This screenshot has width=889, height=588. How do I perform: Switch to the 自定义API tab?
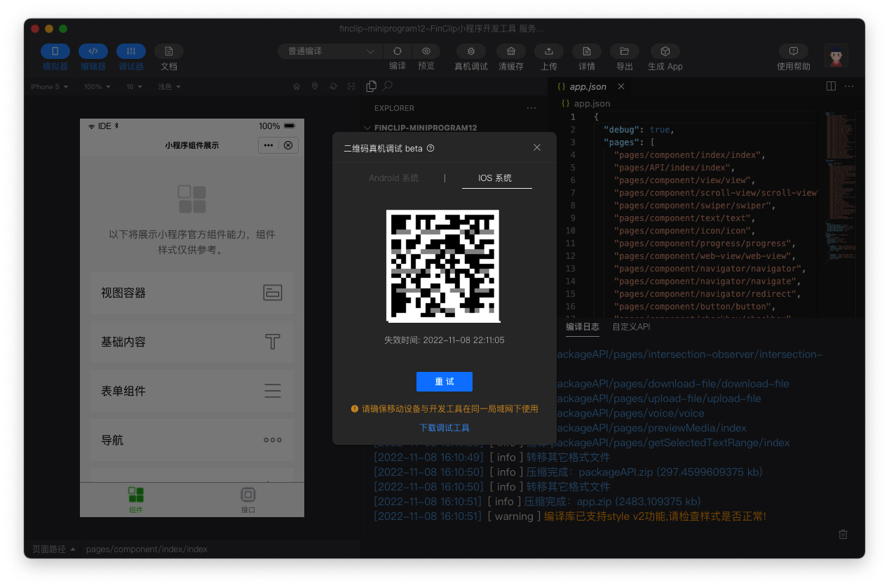631,327
